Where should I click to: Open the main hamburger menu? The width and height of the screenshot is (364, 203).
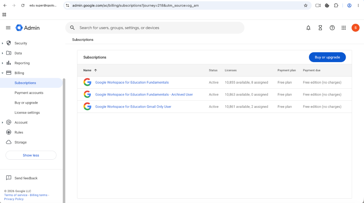[x=8, y=28]
